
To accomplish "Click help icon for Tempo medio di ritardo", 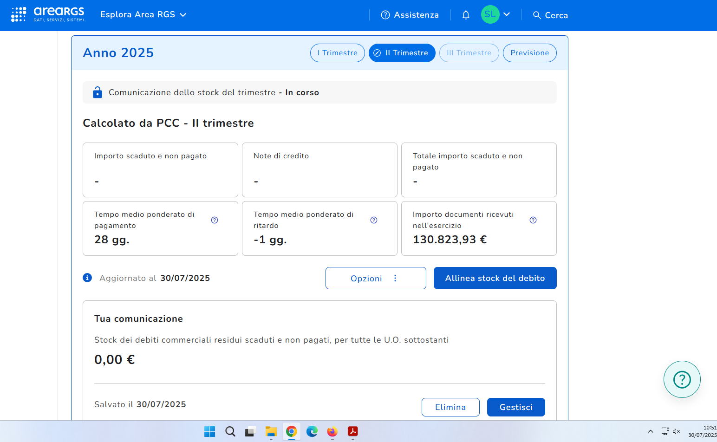I will 374,220.
